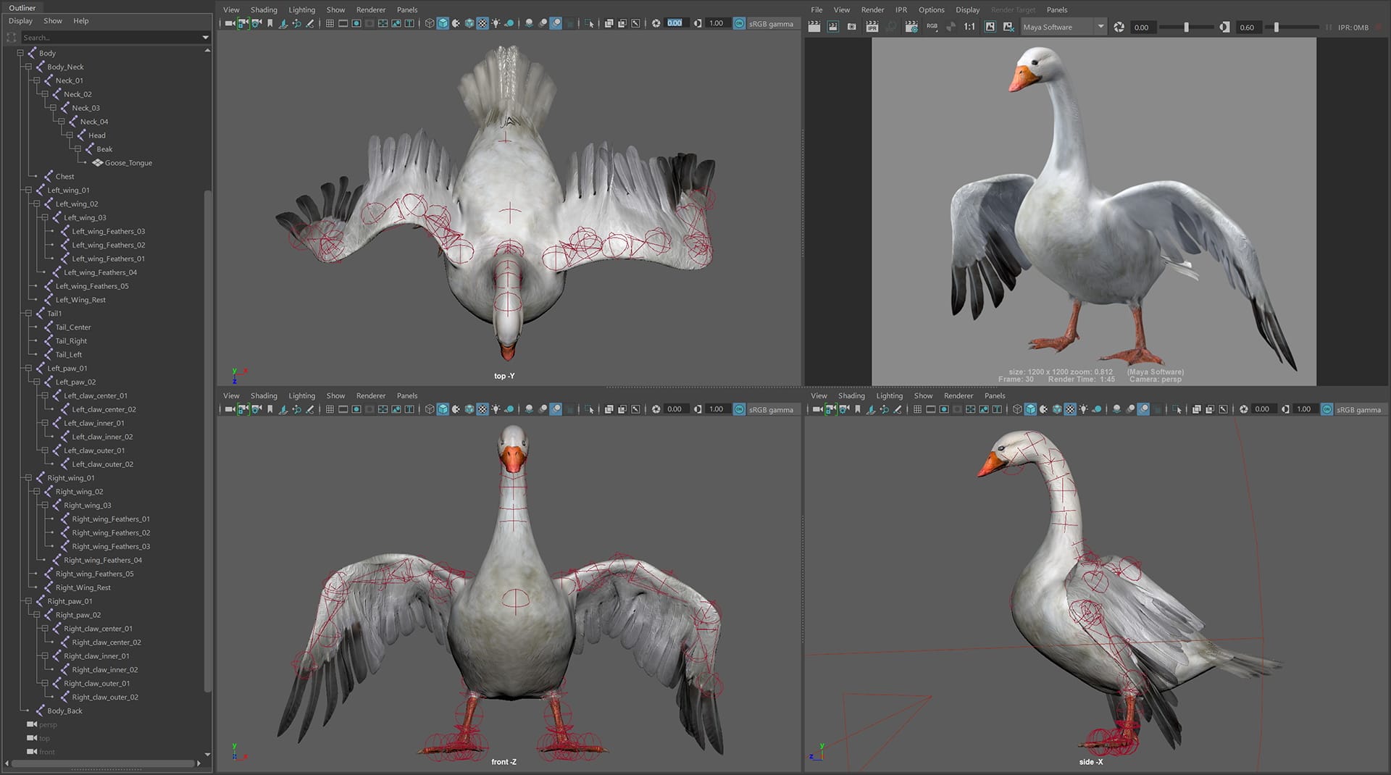Image resolution: width=1391 pixels, height=775 pixels.
Task: Open Outliner Display menu
Action: pyautogui.click(x=20, y=21)
